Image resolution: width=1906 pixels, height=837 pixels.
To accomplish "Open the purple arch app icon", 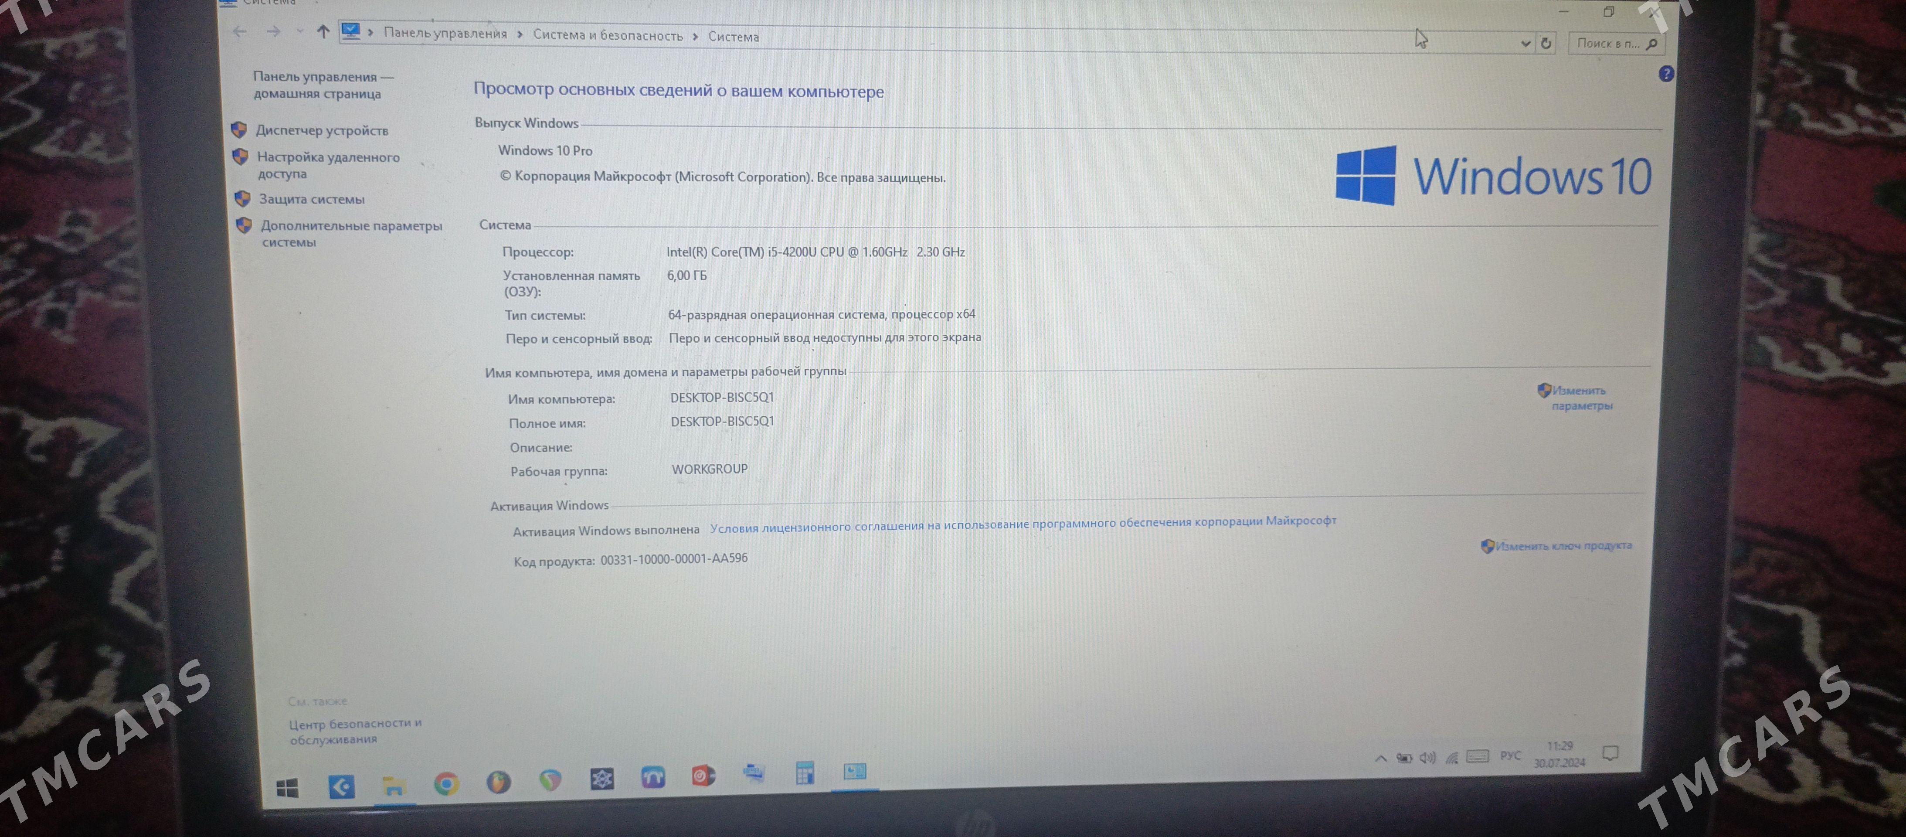I will 652,777.
